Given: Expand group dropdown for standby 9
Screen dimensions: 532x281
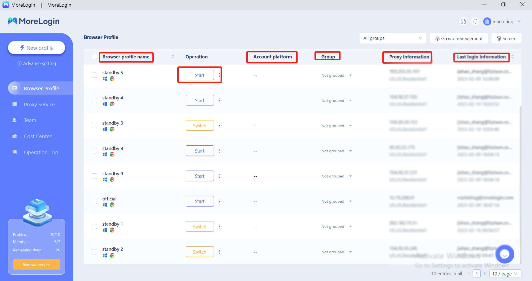Looking at the screenshot, I should point(351,176).
